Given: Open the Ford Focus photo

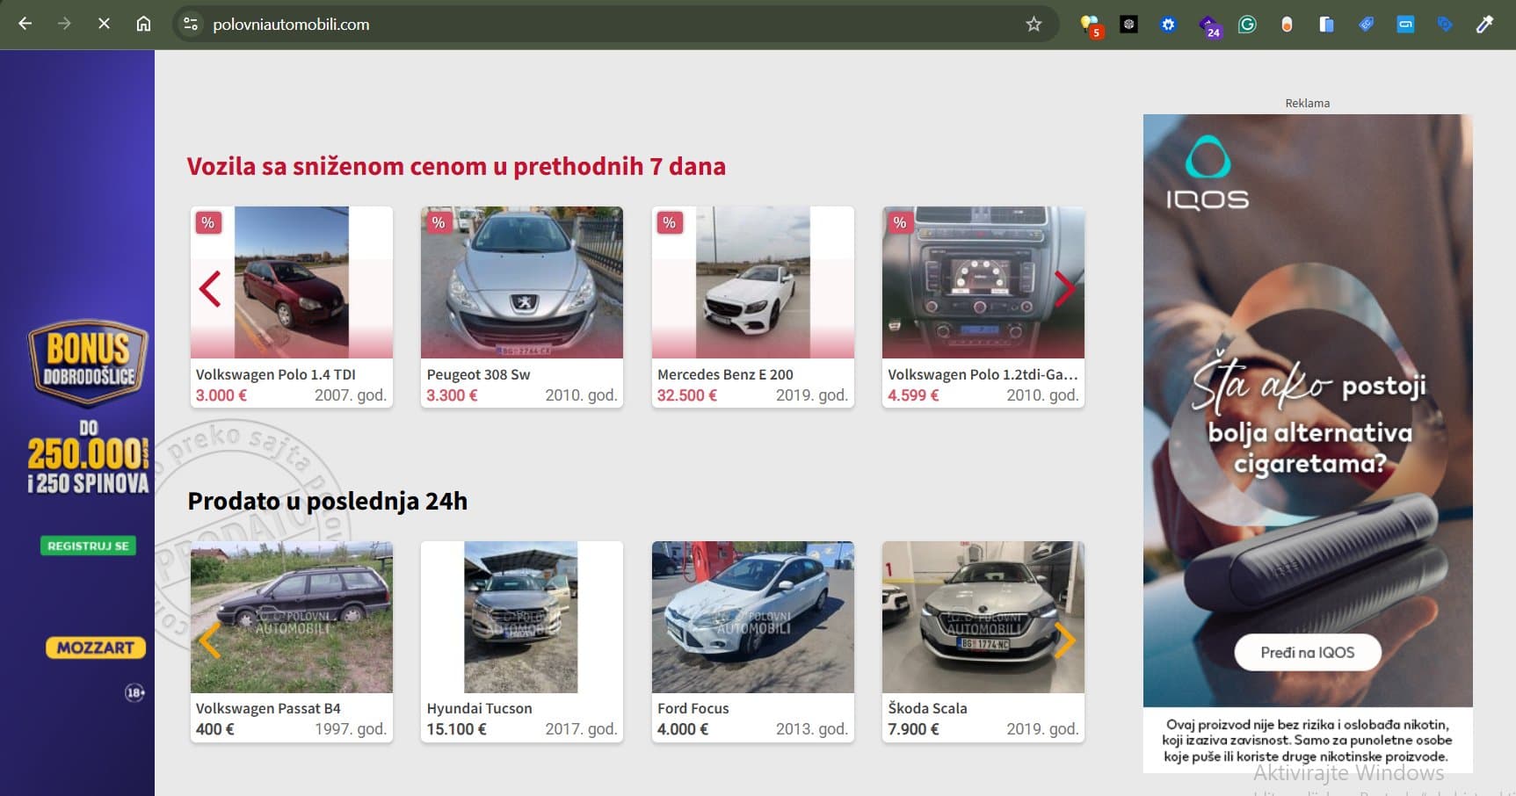Looking at the screenshot, I should pyautogui.click(x=753, y=617).
